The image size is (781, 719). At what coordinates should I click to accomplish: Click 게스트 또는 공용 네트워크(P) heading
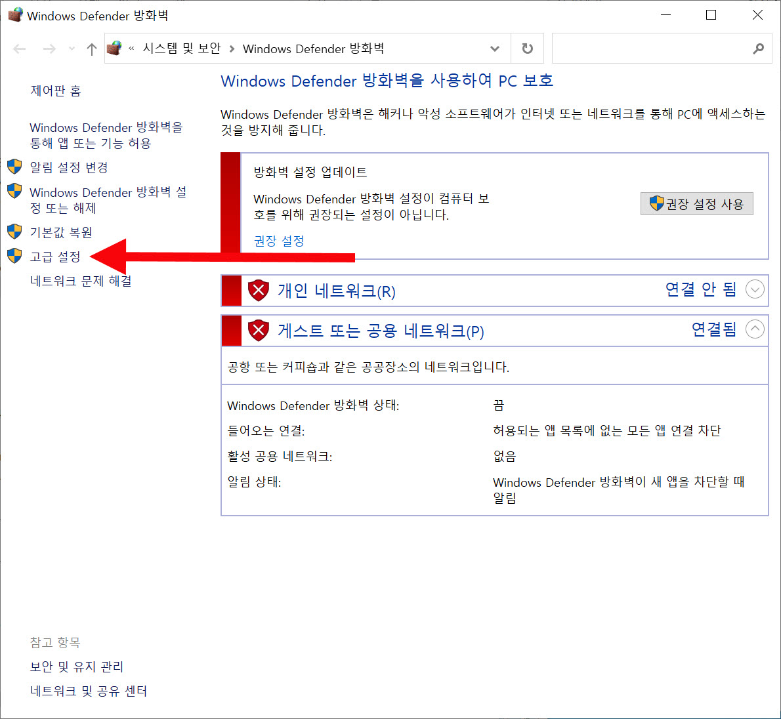tap(381, 331)
